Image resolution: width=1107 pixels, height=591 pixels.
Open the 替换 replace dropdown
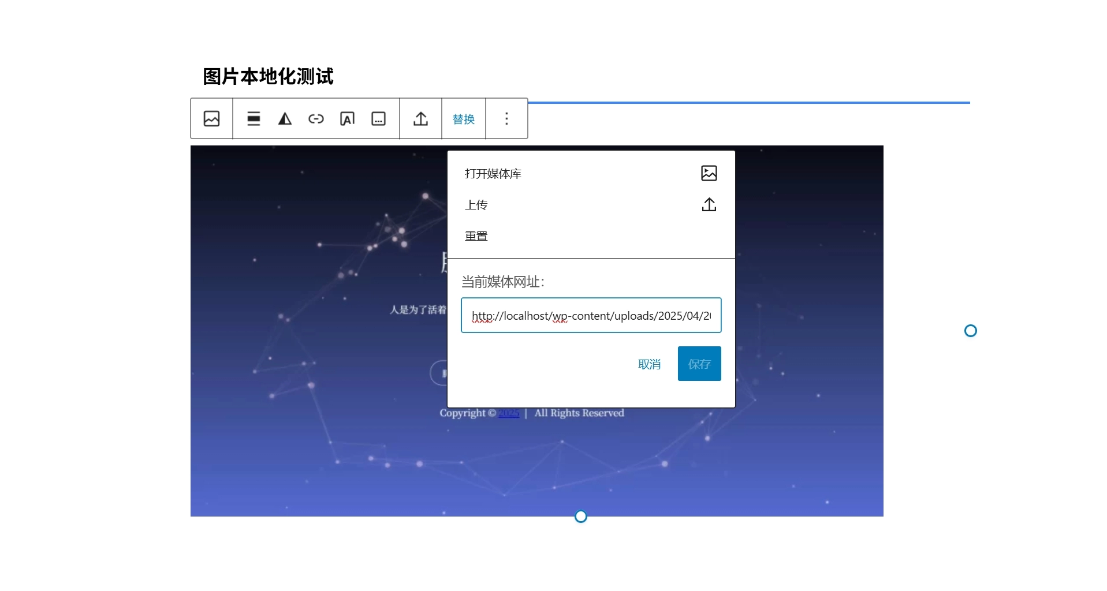click(x=463, y=118)
